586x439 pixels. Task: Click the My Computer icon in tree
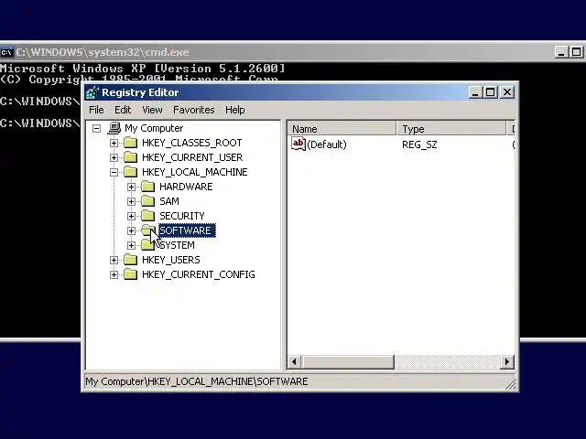click(x=114, y=128)
